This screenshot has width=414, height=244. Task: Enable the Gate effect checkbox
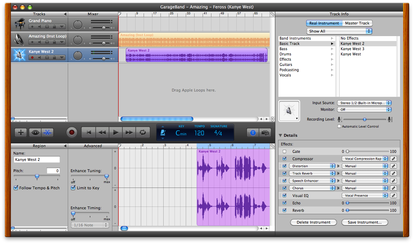pyautogui.click(x=284, y=151)
